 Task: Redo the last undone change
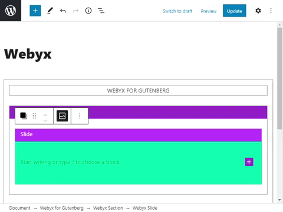click(75, 11)
